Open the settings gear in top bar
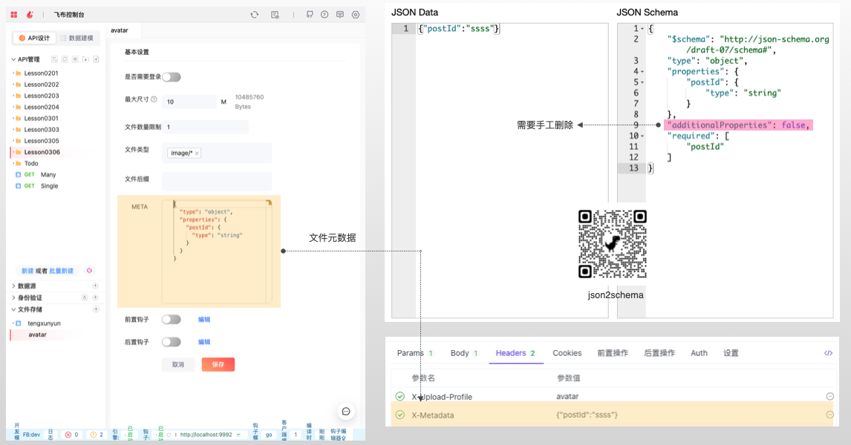The width and height of the screenshot is (851, 445). (x=356, y=14)
